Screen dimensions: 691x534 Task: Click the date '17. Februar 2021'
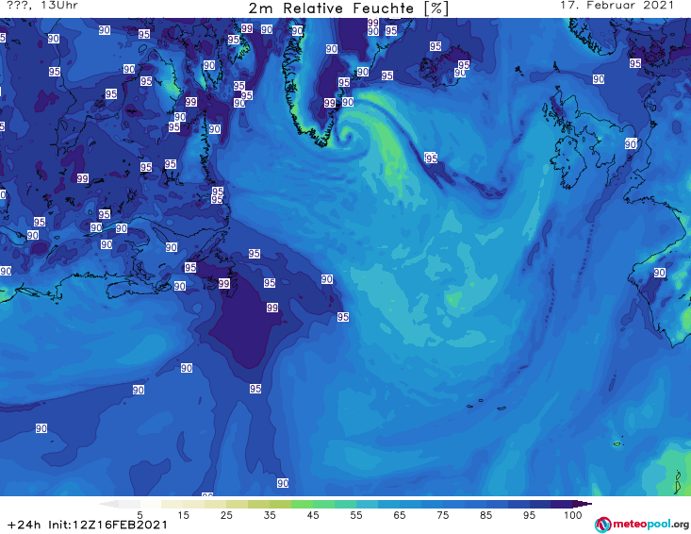tap(617, 6)
